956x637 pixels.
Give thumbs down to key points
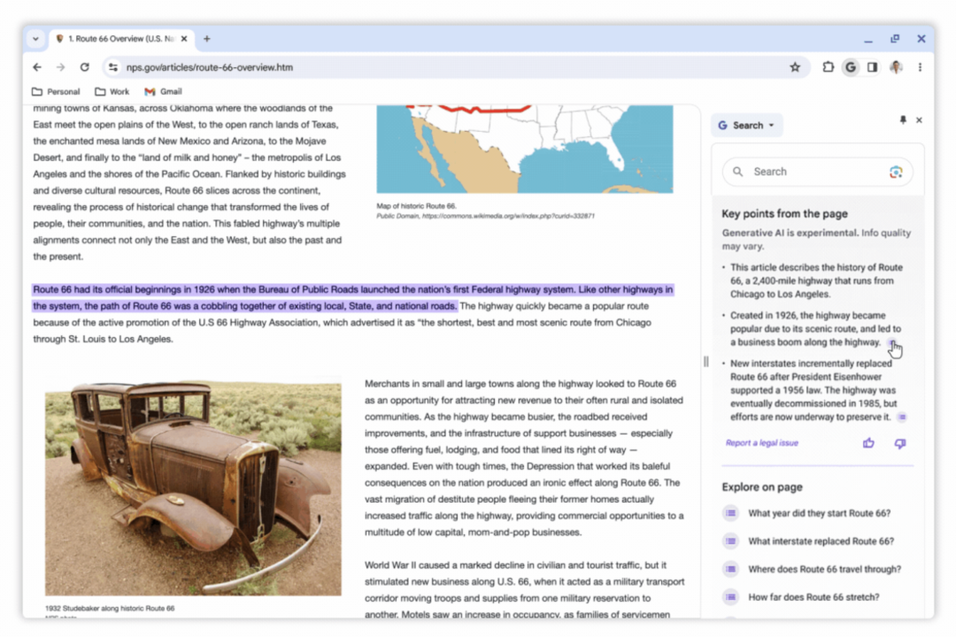900,443
